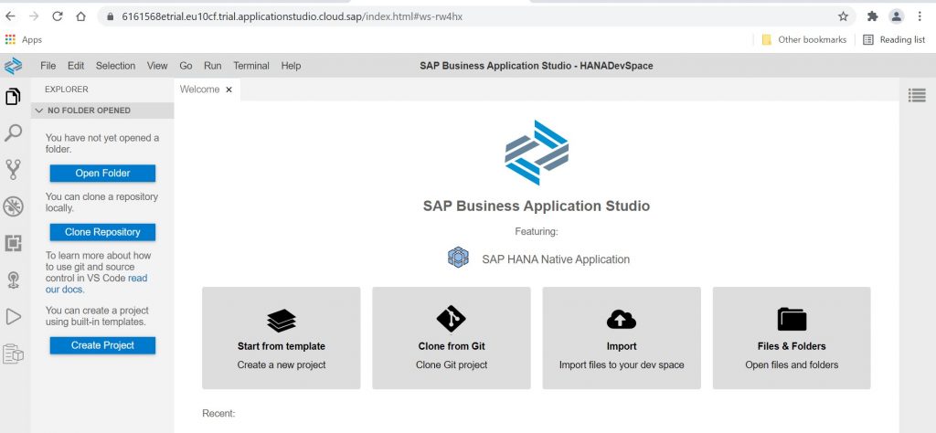Open the Help menu
Screen dimensions: 936x433
tap(291, 66)
